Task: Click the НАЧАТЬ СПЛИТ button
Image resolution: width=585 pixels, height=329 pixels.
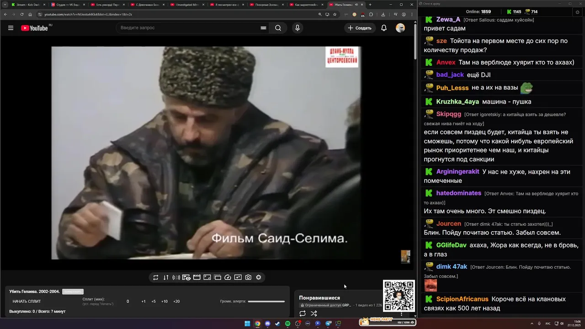Action: tap(27, 302)
